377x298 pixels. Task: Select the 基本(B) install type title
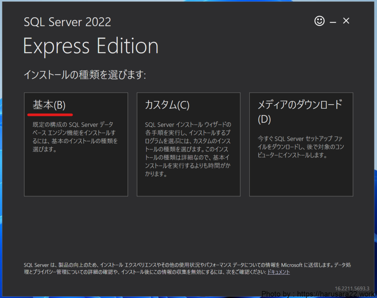pyautogui.click(x=49, y=105)
